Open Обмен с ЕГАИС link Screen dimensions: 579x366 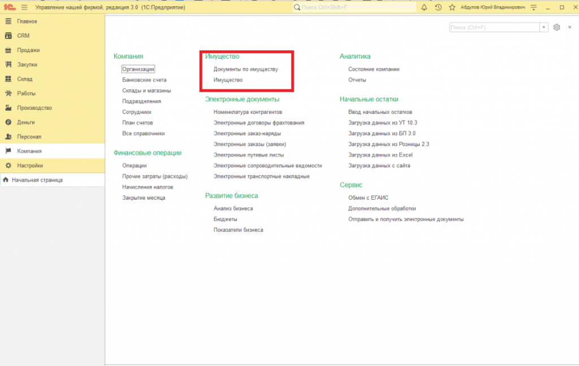(368, 197)
